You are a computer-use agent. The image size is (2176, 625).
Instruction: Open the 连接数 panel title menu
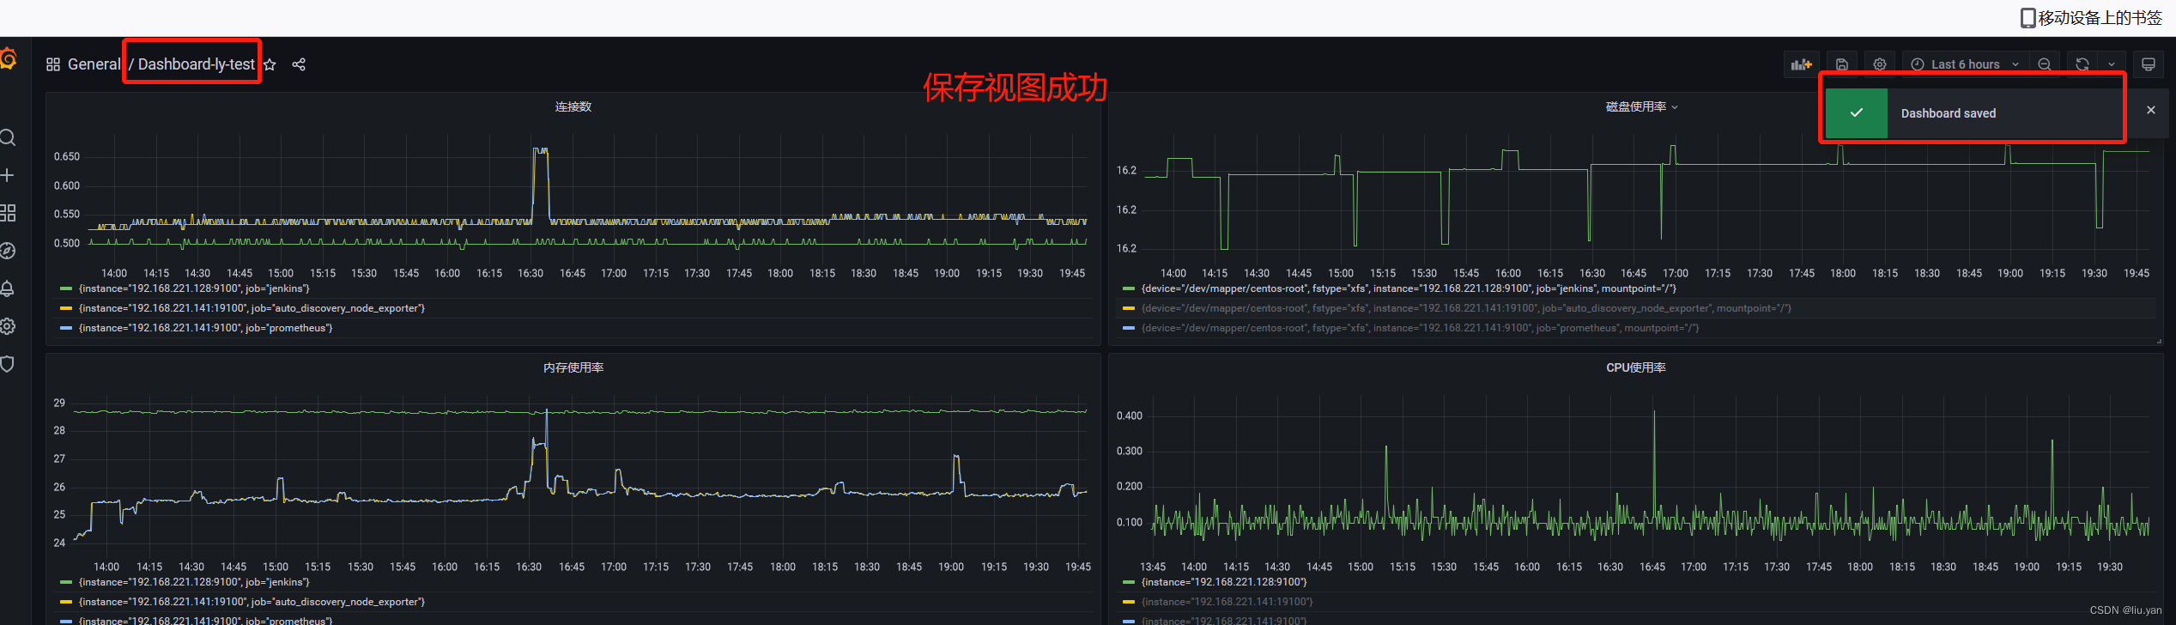(x=573, y=106)
